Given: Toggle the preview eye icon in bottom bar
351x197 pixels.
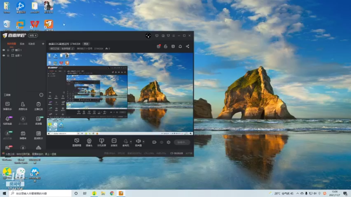Looking at the screenshot, I should [x=161, y=142].
